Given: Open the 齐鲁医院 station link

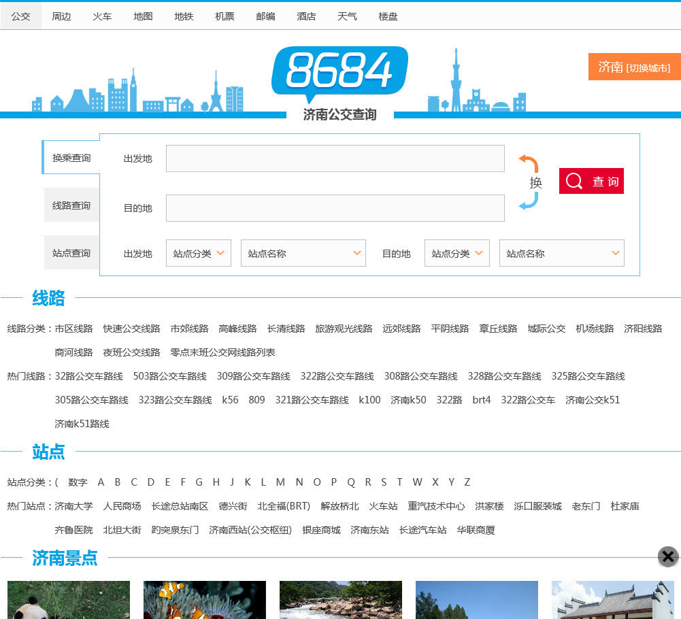Looking at the screenshot, I should [74, 530].
